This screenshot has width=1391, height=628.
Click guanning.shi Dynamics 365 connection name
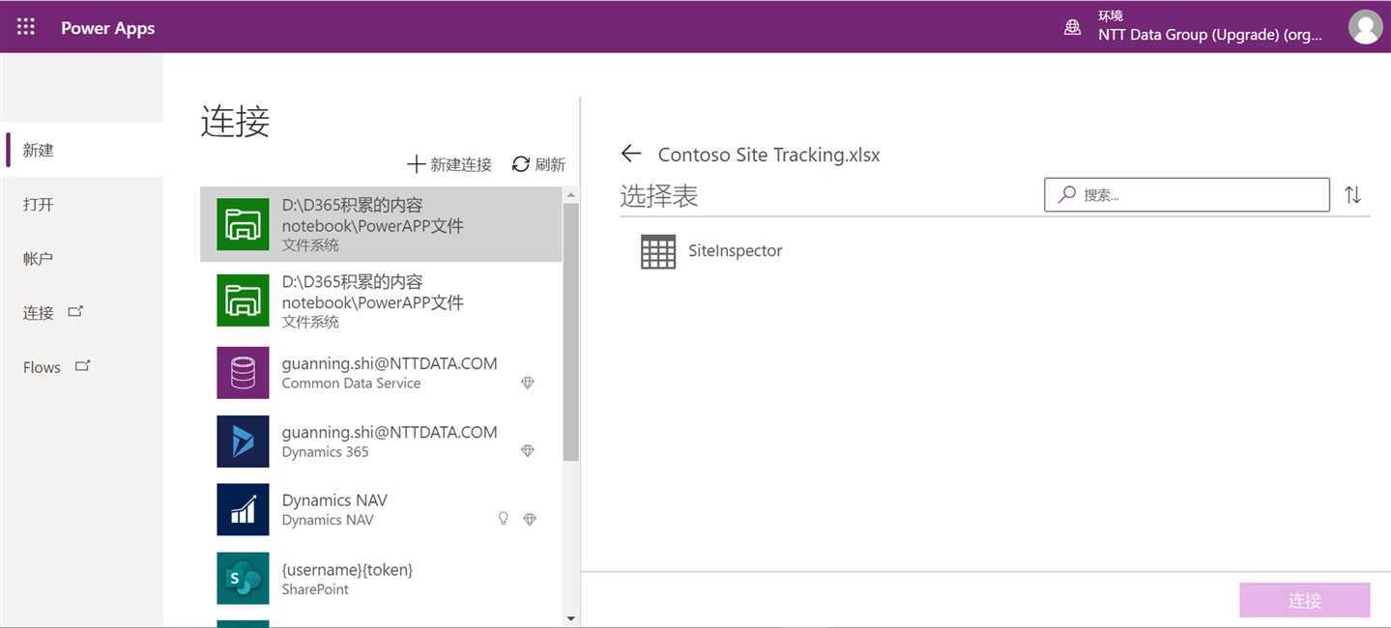pos(390,432)
